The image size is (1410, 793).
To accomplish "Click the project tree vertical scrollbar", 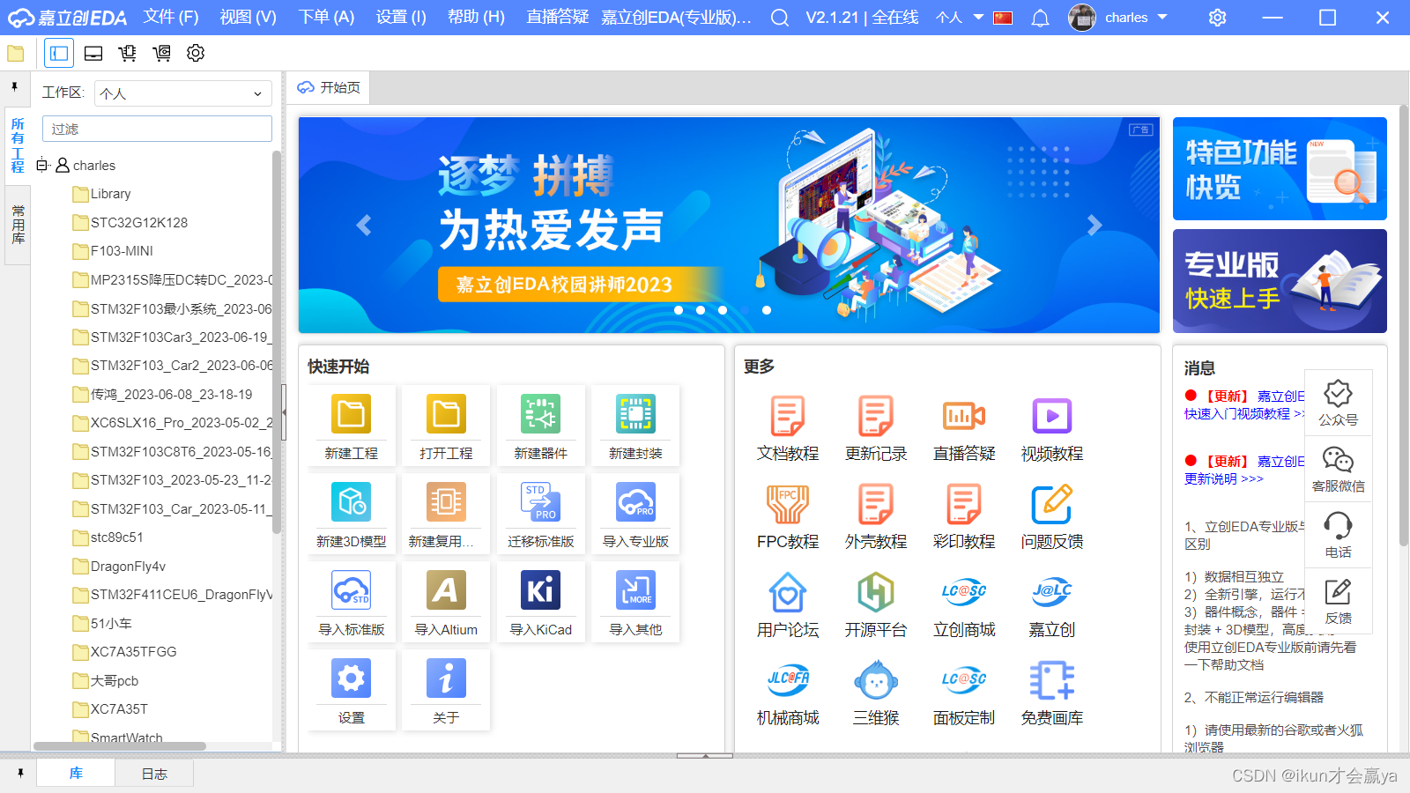I will click(277, 342).
